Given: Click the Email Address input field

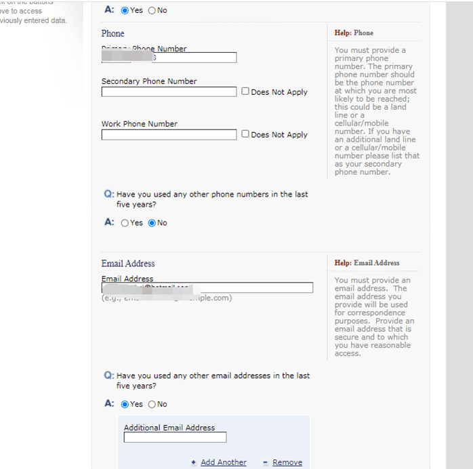Looking at the screenshot, I should tap(207, 287).
